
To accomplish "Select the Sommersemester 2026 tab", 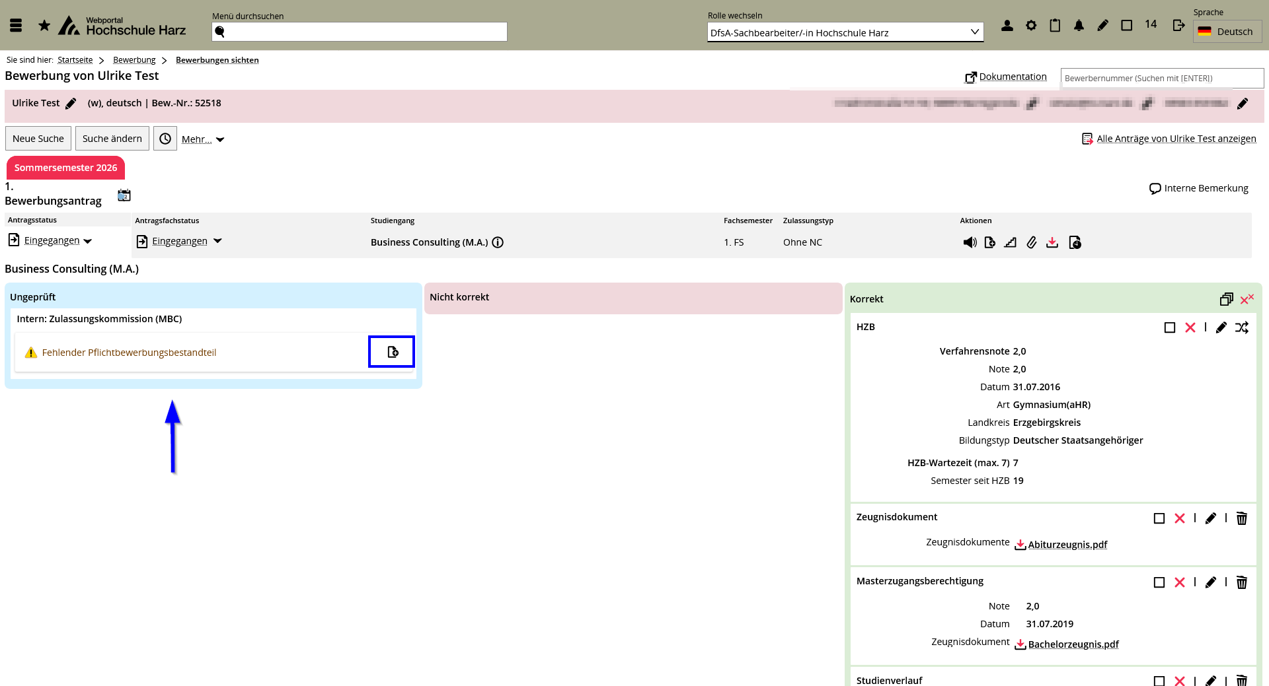I will pos(65,168).
